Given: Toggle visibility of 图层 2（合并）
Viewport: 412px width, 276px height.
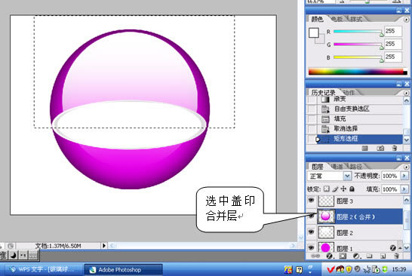Looking at the screenshot, I should pos(311,216).
